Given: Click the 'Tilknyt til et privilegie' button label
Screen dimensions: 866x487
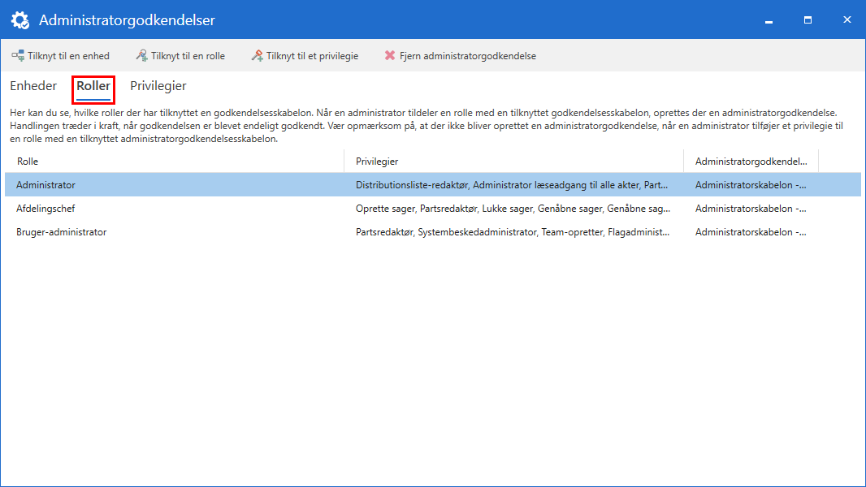Looking at the screenshot, I should pyautogui.click(x=312, y=56).
